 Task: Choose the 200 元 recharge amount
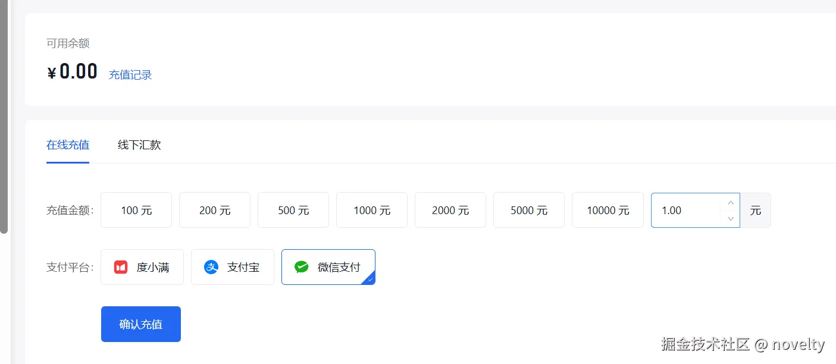pyautogui.click(x=215, y=210)
